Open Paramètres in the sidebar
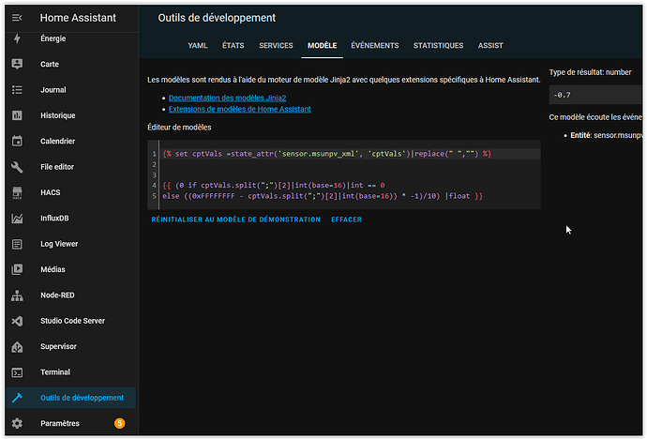Viewport: 647px width, 439px height. (x=60, y=423)
